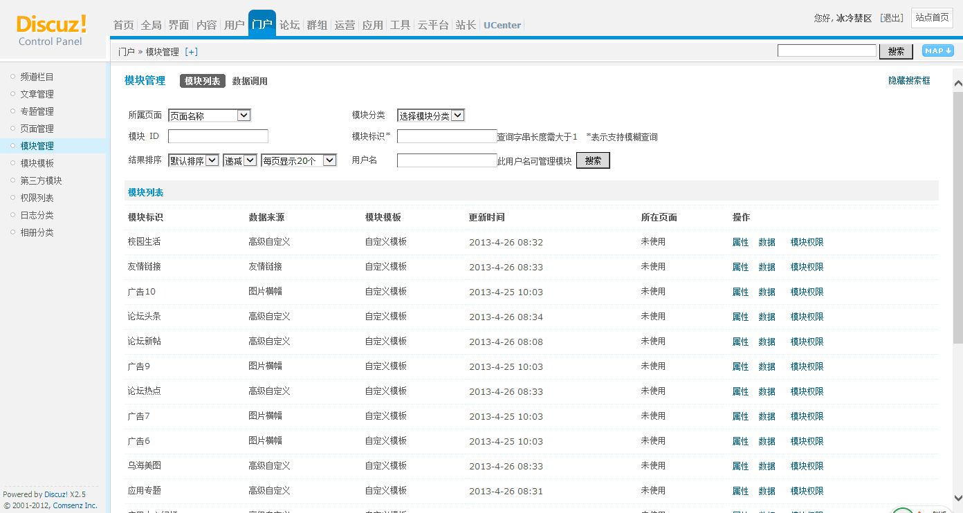Open 群组 top menu
The image size is (963, 513).
(317, 25)
